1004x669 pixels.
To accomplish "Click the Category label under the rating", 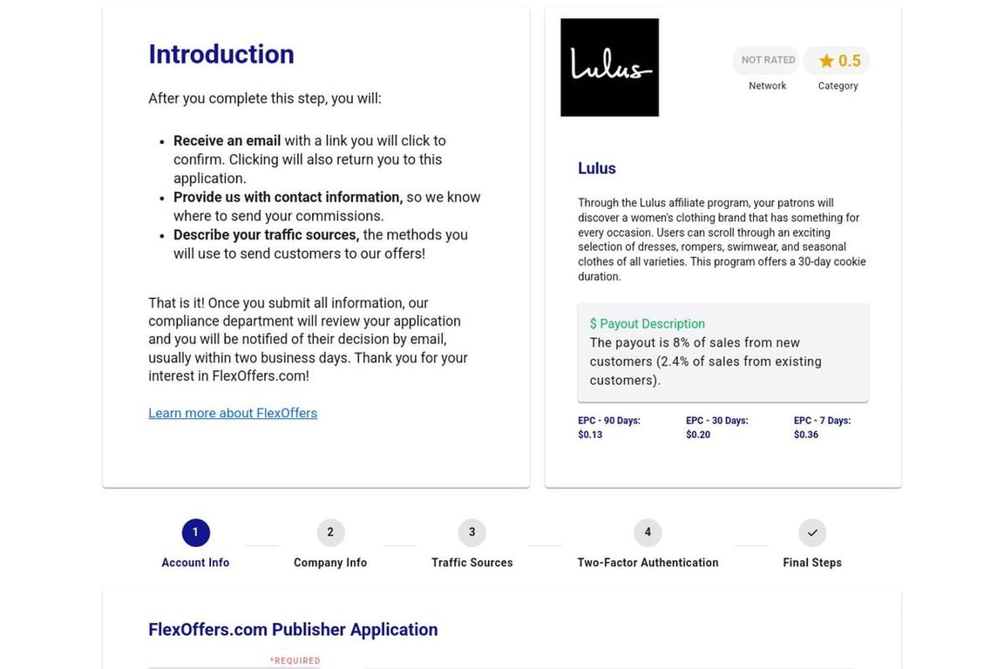I will pos(838,85).
